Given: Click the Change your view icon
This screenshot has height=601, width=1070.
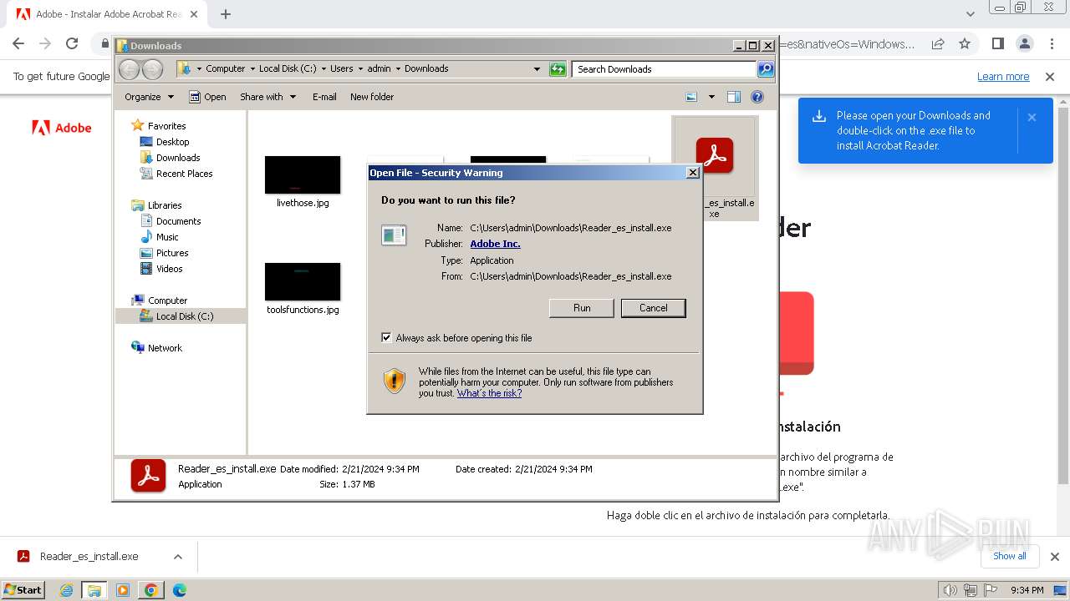Looking at the screenshot, I should (x=691, y=97).
